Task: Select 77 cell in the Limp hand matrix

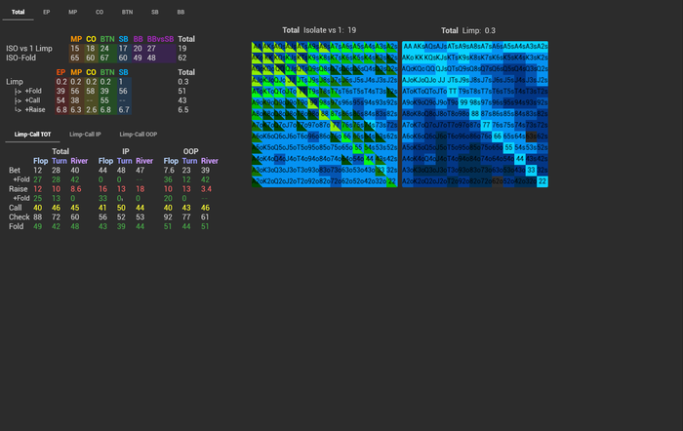Action: click(486, 125)
